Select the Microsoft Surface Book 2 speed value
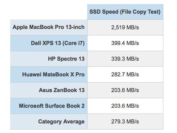 tap(125, 106)
